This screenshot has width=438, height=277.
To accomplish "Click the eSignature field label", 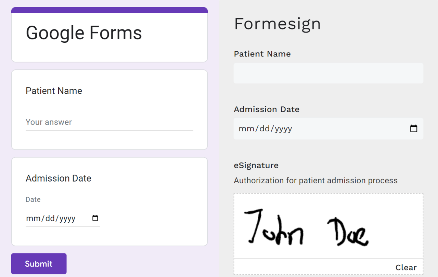I will pos(256,166).
